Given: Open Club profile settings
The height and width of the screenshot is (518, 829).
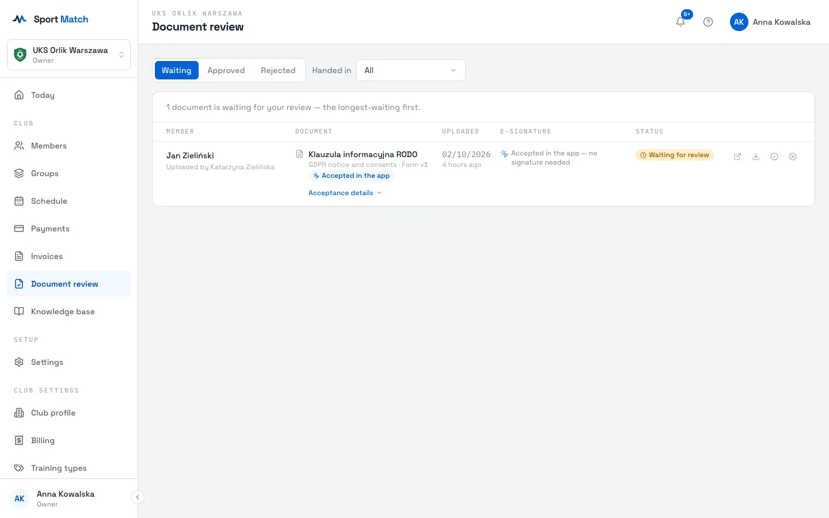Looking at the screenshot, I should pos(69,413).
